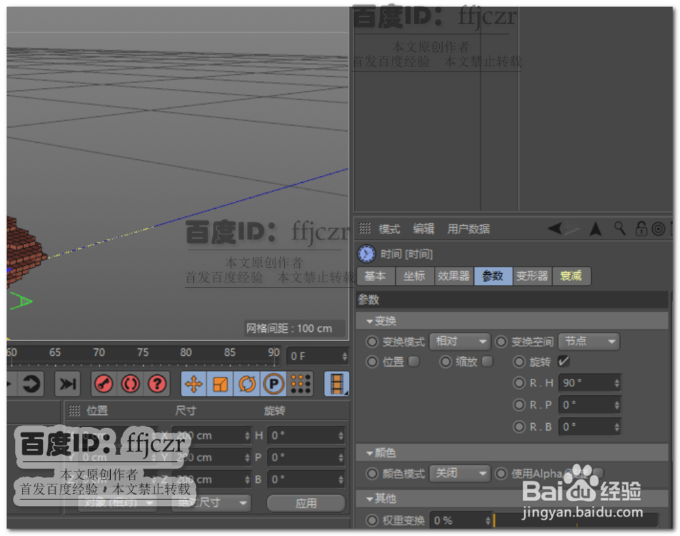Click frame 85 on the timeline ruler
680x536 pixels.
tap(230, 352)
